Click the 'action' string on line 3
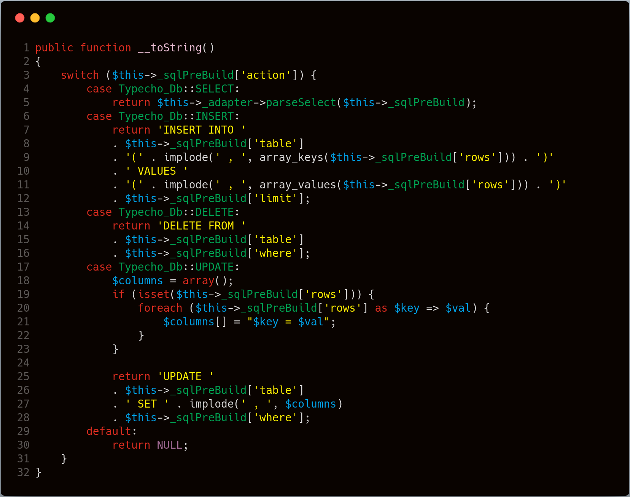 (266, 75)
